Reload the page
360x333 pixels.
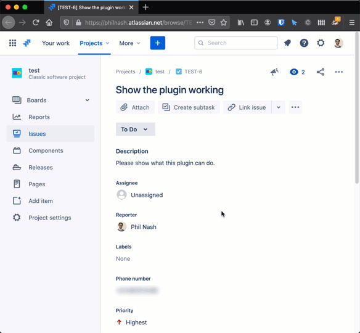coord(36,22)
